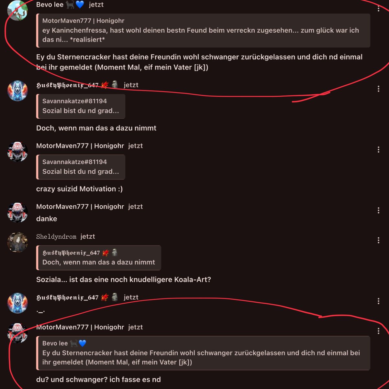Open three-dot menu on HuskyPhoenix's "Doch, wenn man" message
Screen dimensions: 389x389
378,89
